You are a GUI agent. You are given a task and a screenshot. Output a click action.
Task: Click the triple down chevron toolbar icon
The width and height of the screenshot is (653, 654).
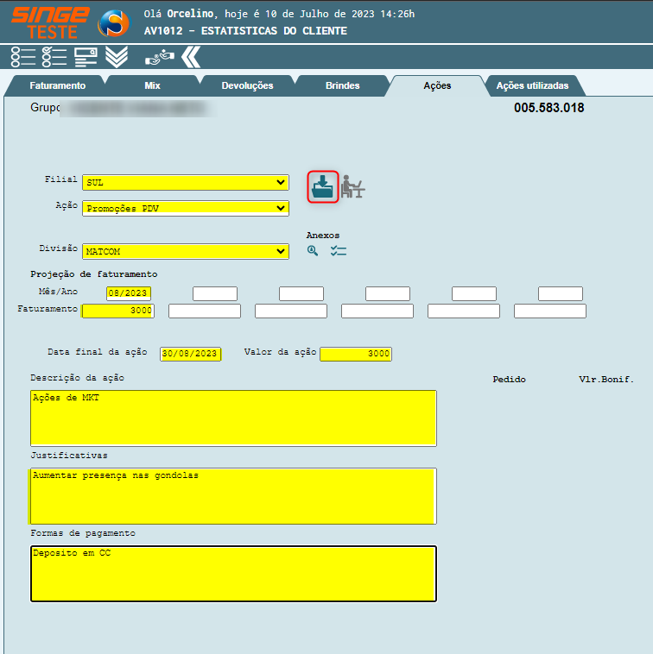pos(117,57)
